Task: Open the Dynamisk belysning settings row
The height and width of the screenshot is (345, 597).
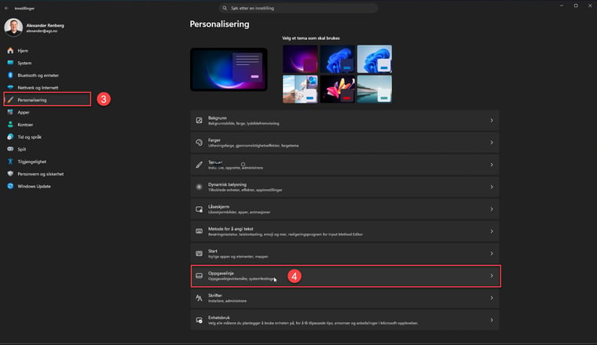Action: point(345,187)
